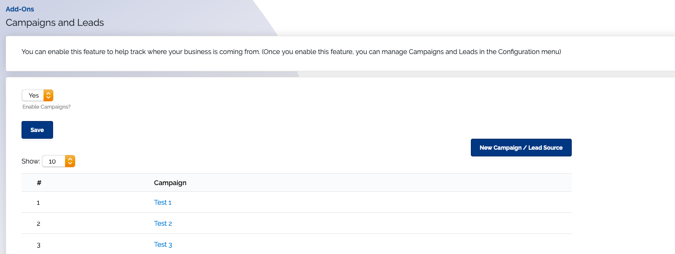Click empty area of Test 1 row
This screenshot has height=254, width=675.
(368, 202)
